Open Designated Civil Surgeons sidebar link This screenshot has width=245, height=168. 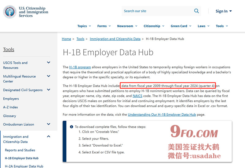23,90
